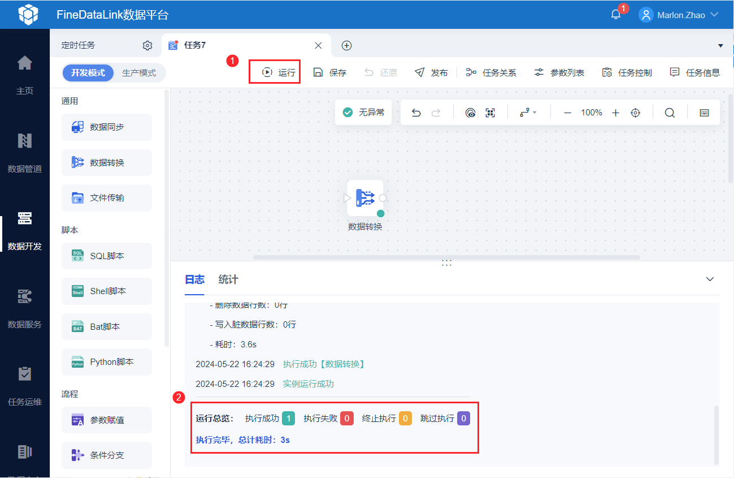
Task: Add a 参数赋值 node
Action: (107, 420)
